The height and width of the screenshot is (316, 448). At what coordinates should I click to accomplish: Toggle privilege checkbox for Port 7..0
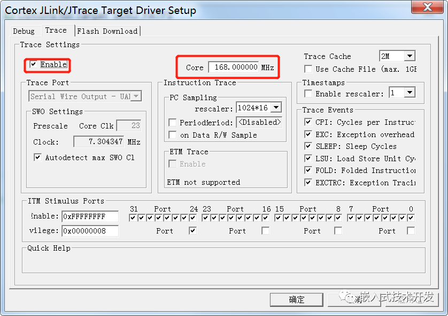(411, 230)
